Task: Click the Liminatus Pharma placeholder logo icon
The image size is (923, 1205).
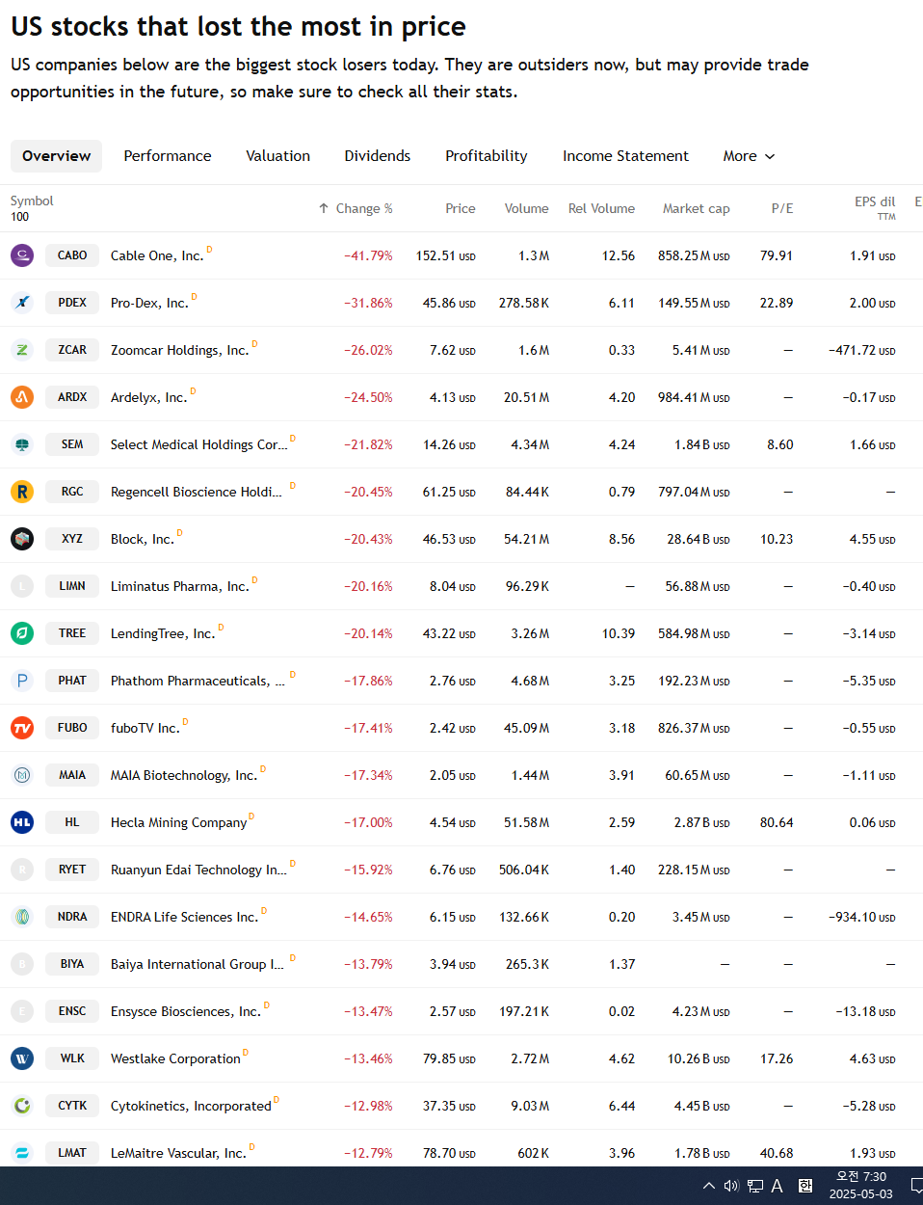Action: pyautogui.click(x=22, y=586)
